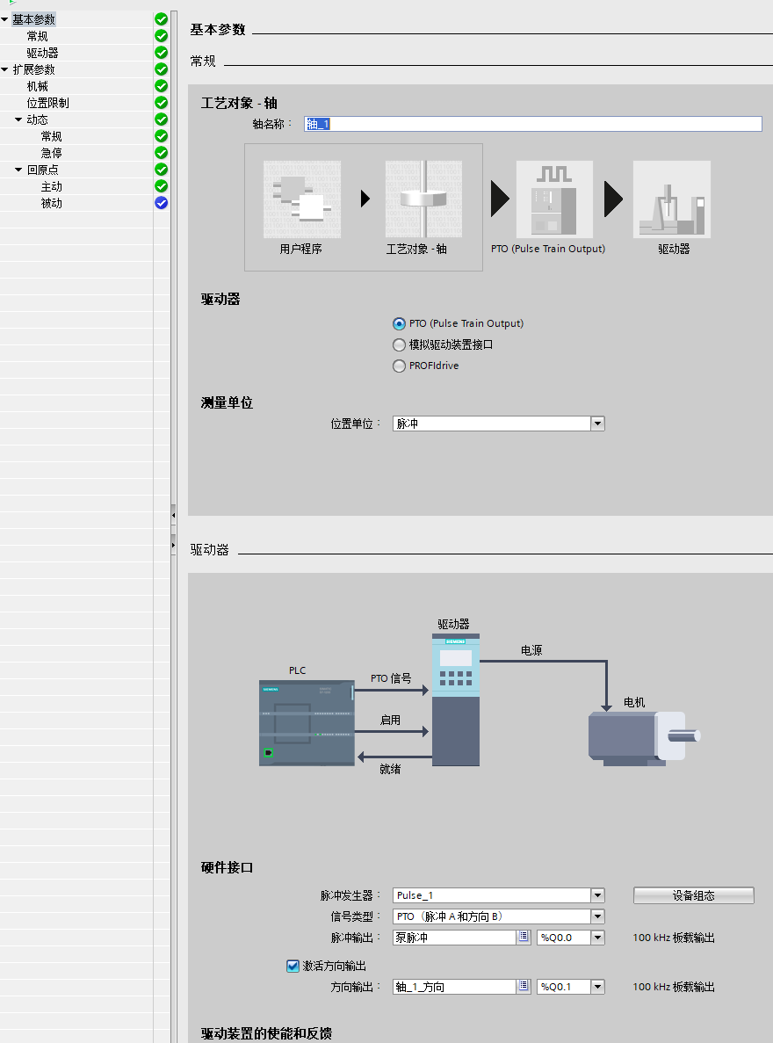Choose the 模拟驱动装置接口 radio option
773x1043 pixels.
click(399, 344)
